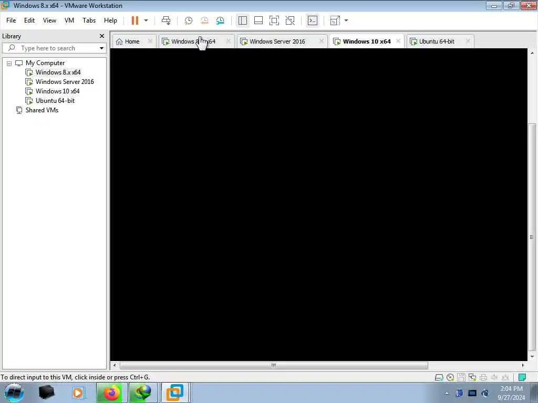Enter full screen mode
This screenshot has width=538, height=403.
[x=274, y=20]
